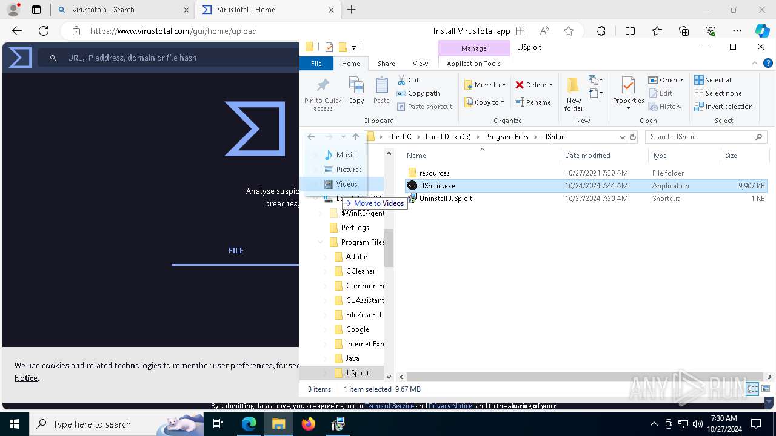Collapse Program Files tree node

[x=320, y=242]
